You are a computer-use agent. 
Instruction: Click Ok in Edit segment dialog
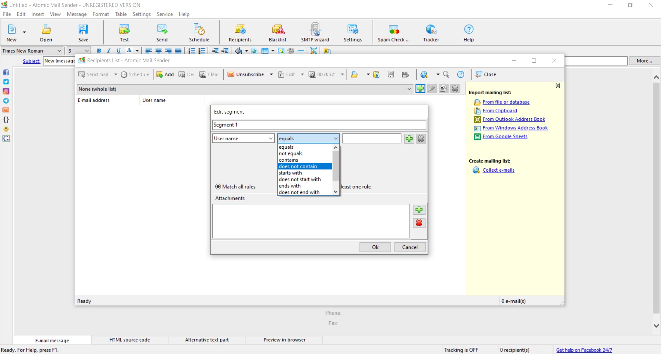point(375,247)
